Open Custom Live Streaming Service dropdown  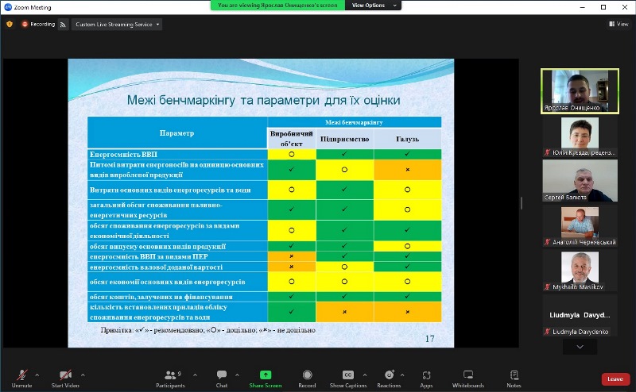117,25
